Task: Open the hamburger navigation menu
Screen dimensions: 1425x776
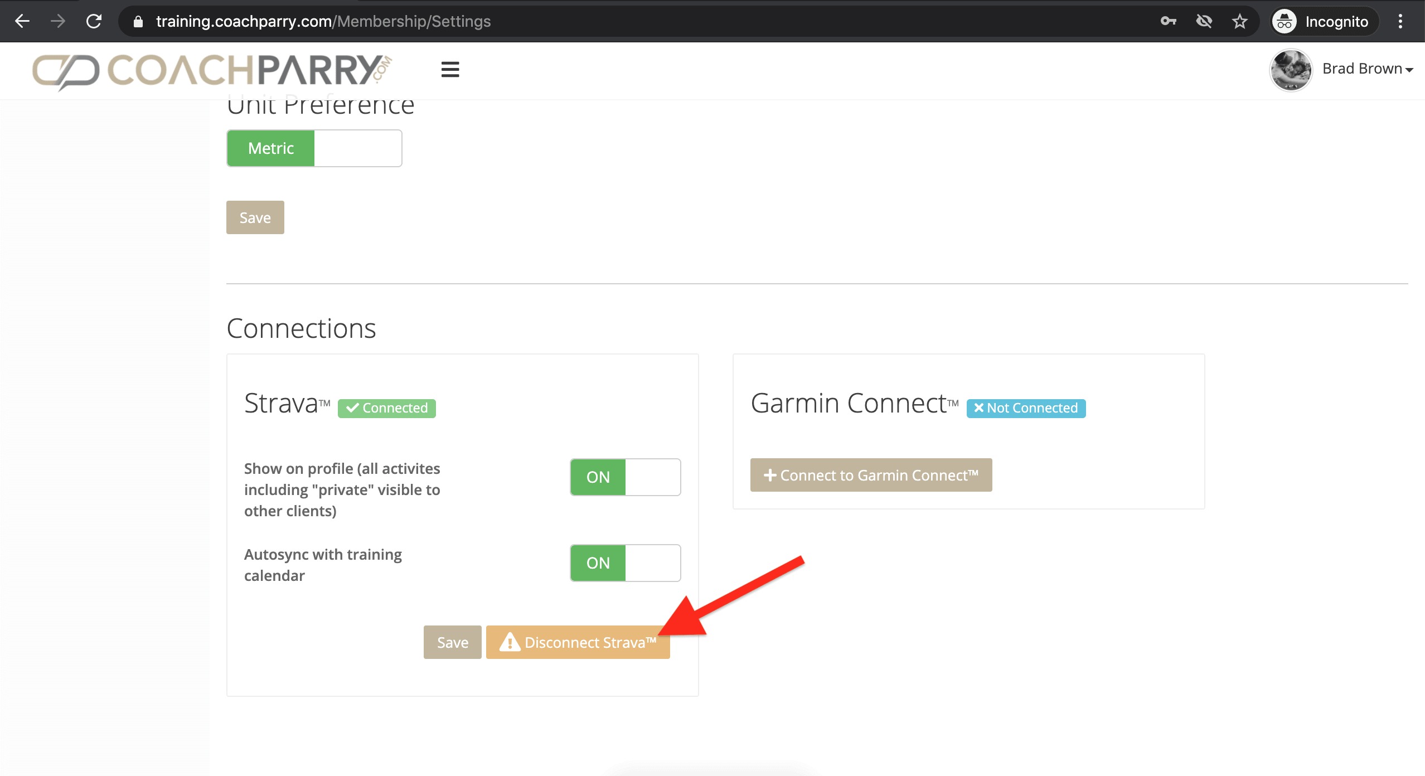Action: point(450,70)
